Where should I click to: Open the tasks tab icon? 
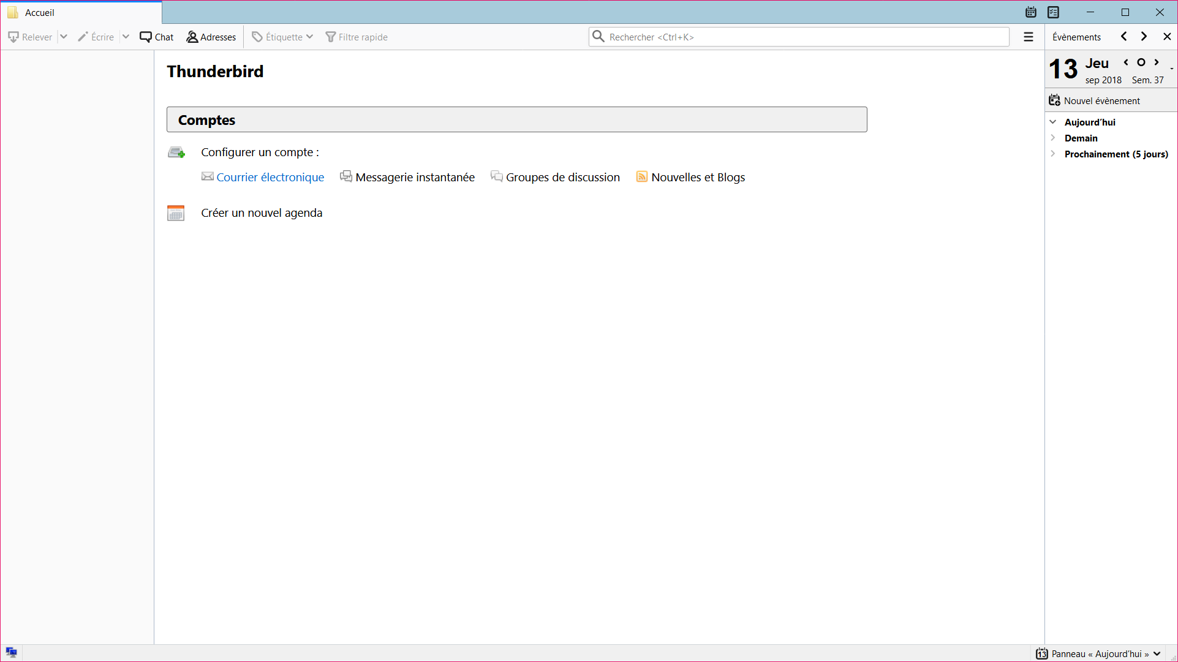[x=1054, y=12]
